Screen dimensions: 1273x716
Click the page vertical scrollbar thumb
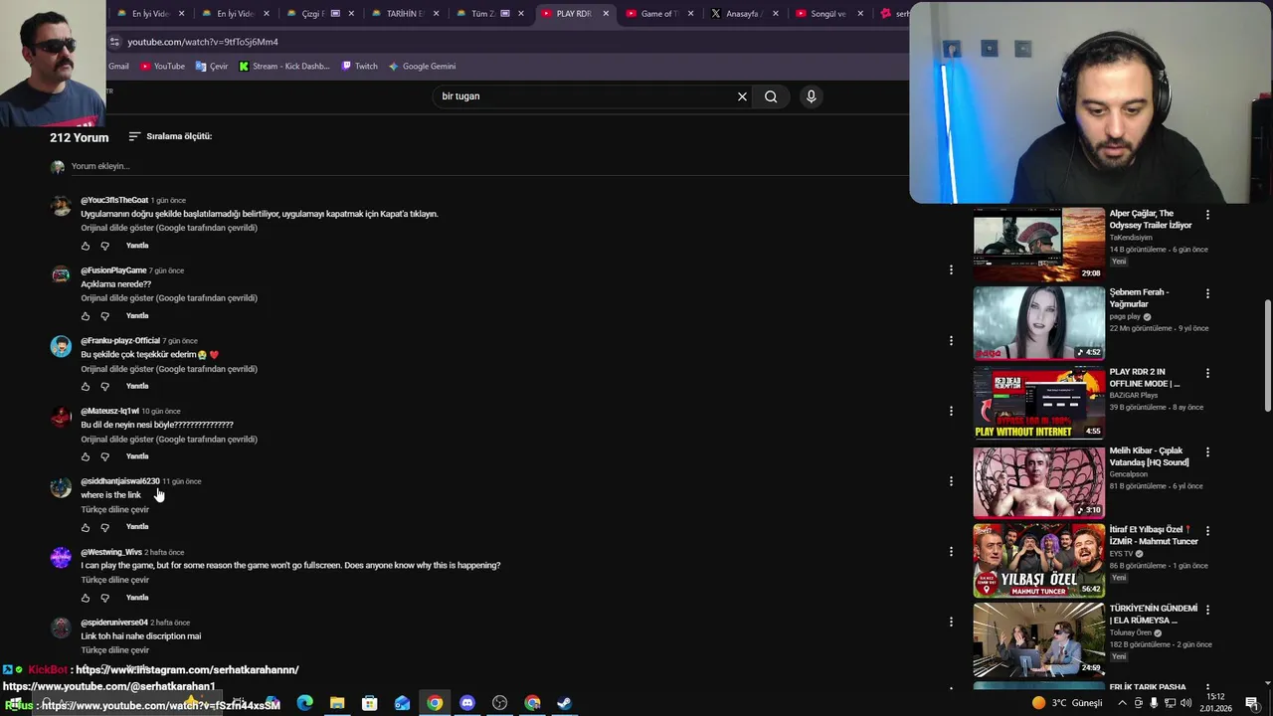[x=1267, y=354]
